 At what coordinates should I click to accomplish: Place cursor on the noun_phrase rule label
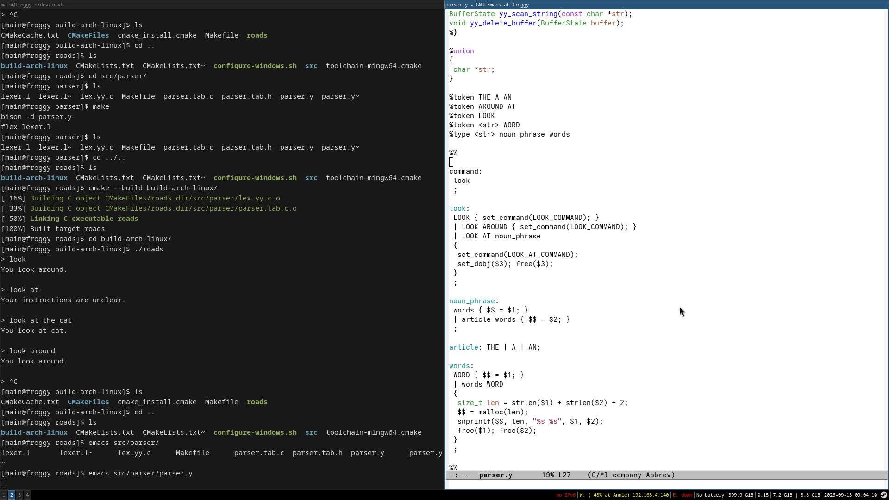[472, 301]
